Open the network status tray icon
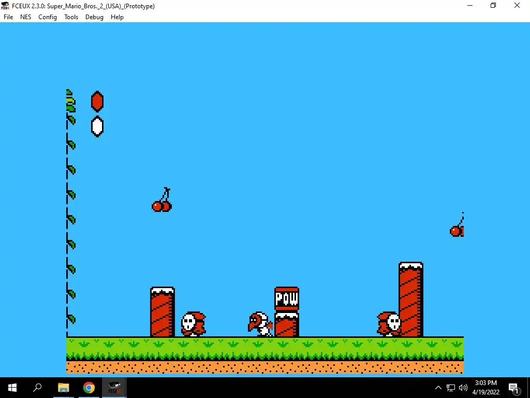Image resolution: width=530 pixels, height=398 pixels. (x=451, y=388)
